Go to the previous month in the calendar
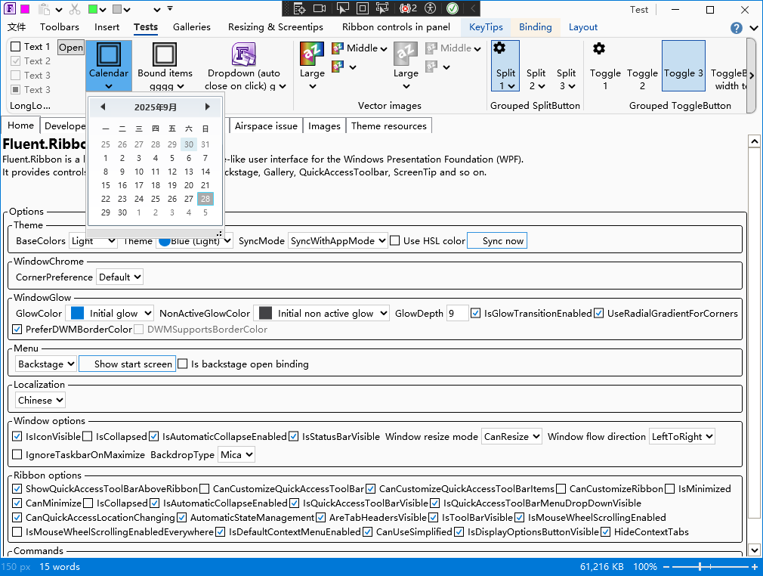Screen dimensions: 763x576 coord(103,107)
